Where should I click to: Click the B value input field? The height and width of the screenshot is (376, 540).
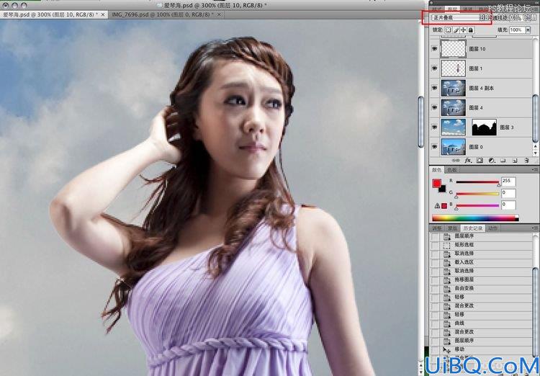[508, 205]
